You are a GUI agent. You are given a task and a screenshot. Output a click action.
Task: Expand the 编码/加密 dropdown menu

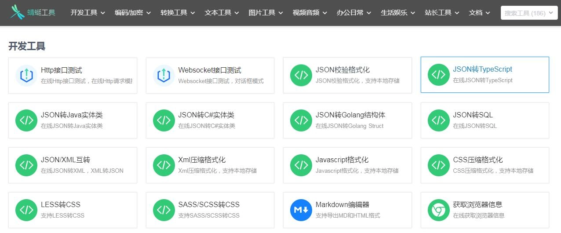pos(132,13)
